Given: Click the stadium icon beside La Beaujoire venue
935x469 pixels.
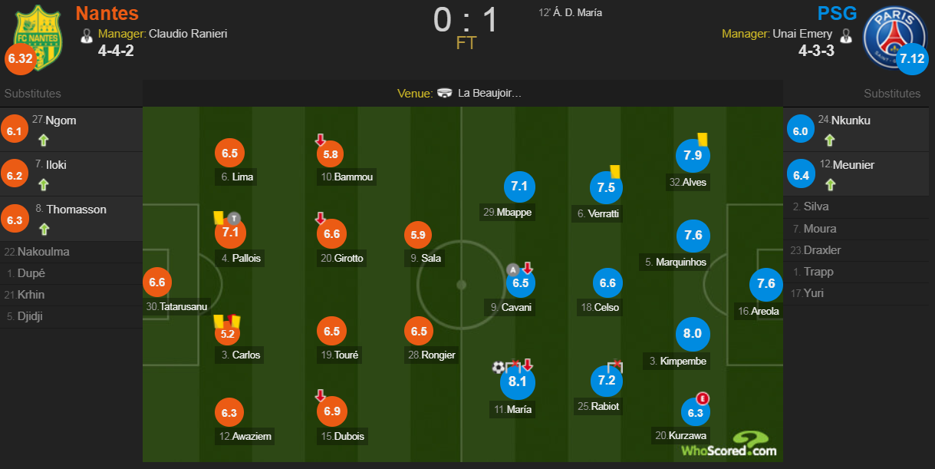Looking at the screenshot, I should click(x=445, y=94).
